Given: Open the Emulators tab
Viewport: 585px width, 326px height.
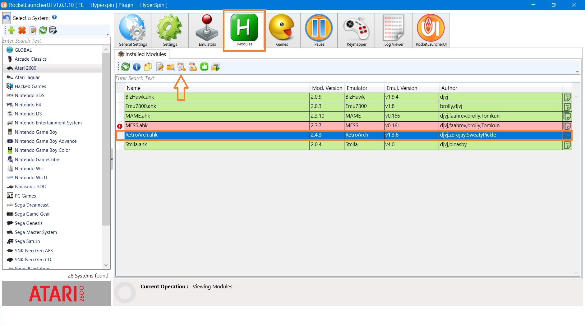Looking at the screenshot, I should pyautogui.click(x=207, y=31).
